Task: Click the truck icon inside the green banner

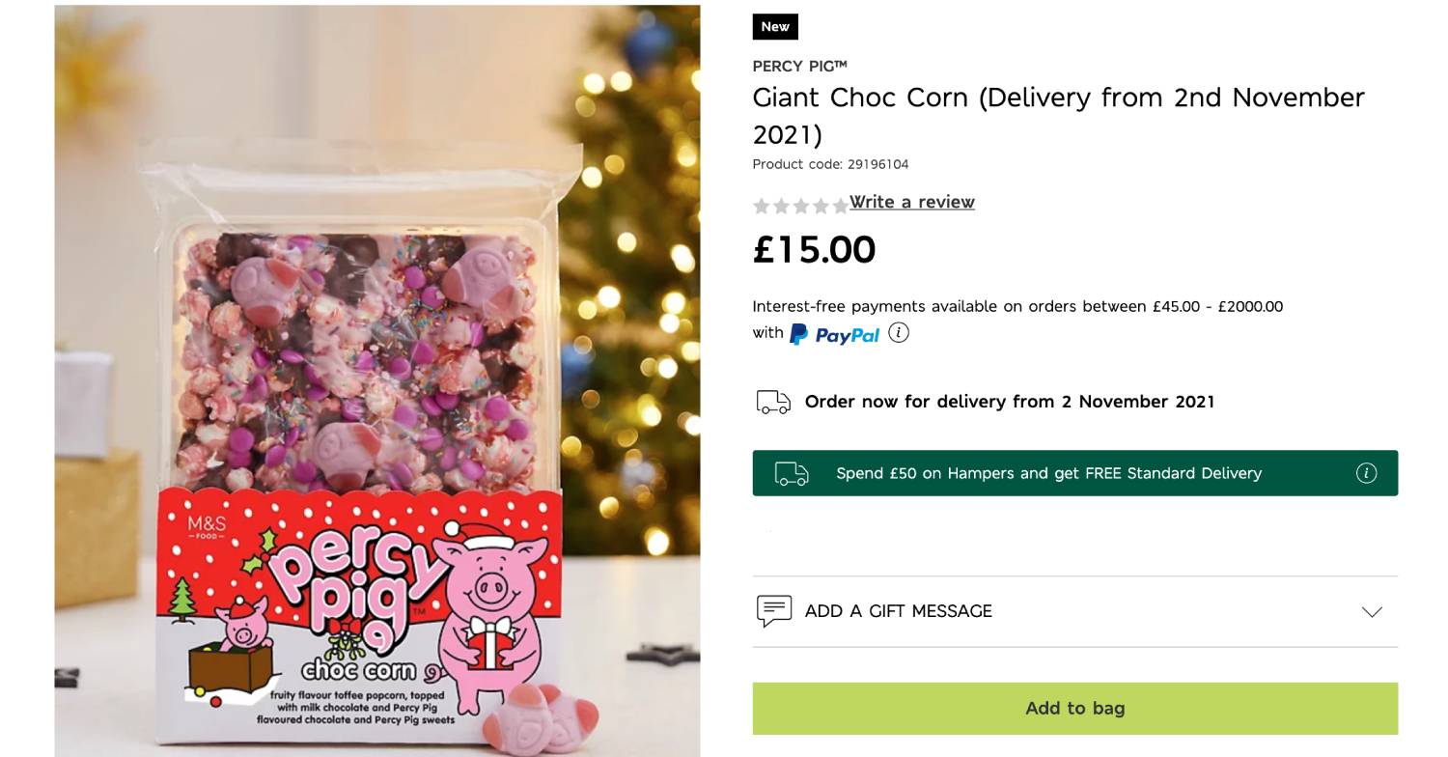Action: pos(792,473)
